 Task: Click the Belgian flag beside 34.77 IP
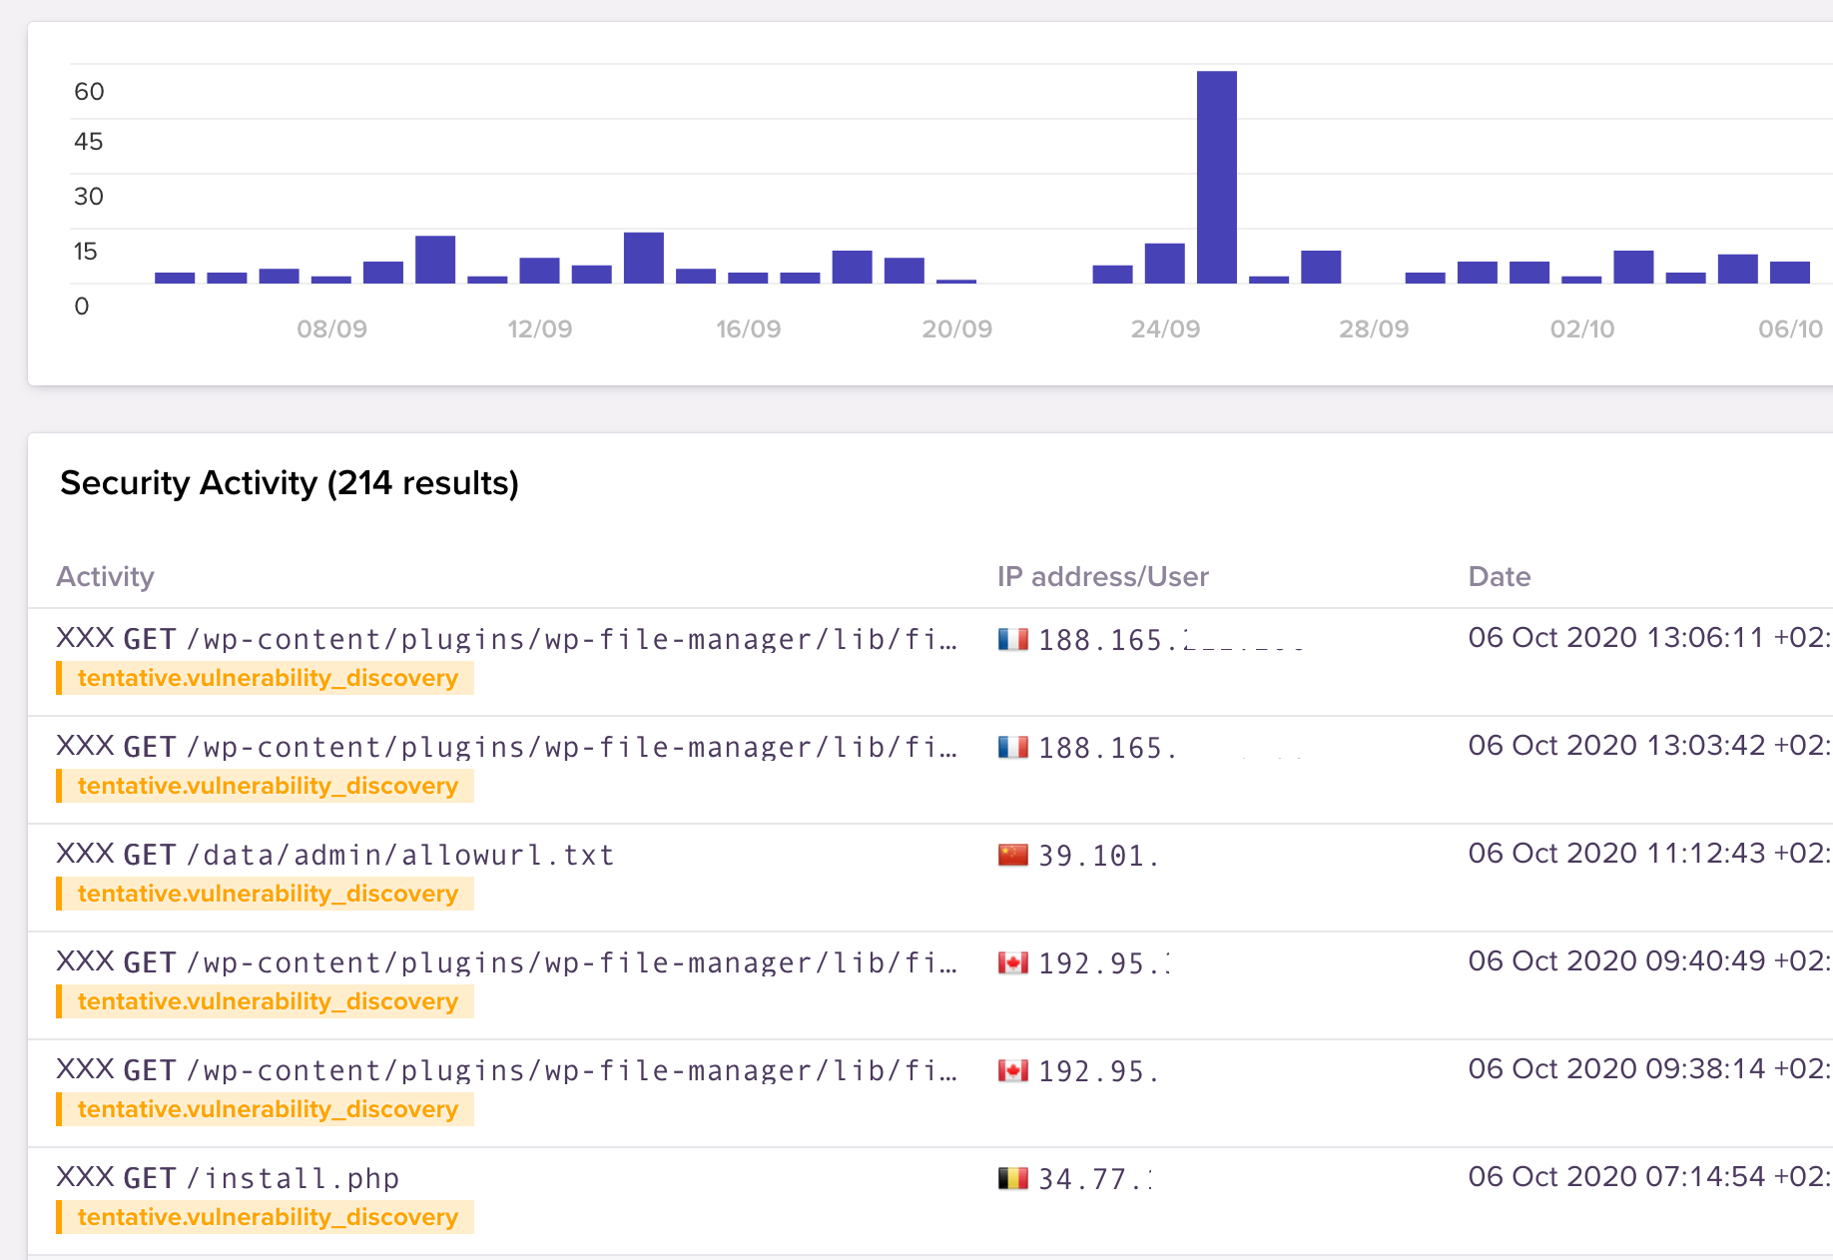point(1012,1178)
